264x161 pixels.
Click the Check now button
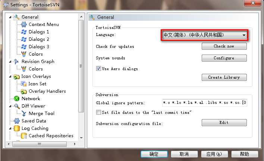[x=224, y=46]
